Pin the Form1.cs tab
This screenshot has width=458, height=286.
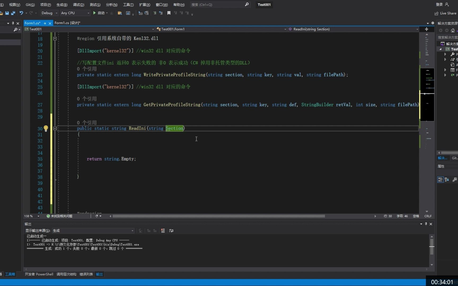(x=45, y=23)
